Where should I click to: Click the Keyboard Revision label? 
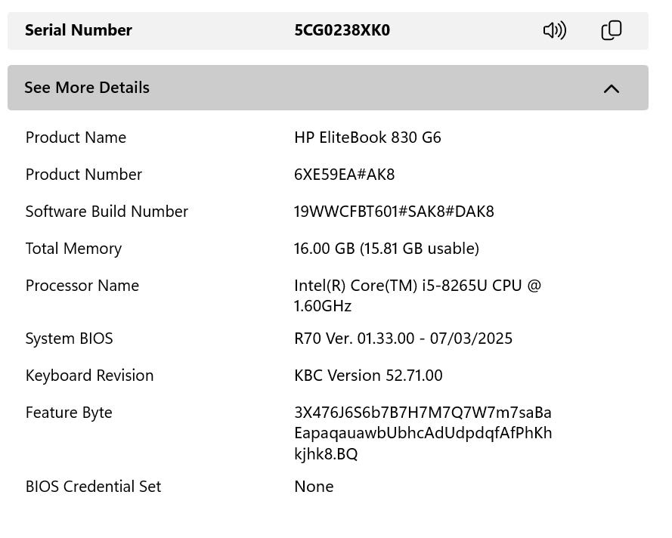click(x=89, y=376)
